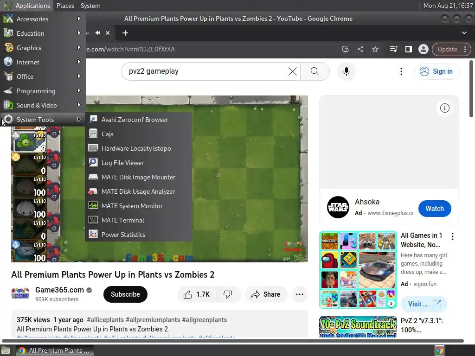Click the MATE System Monitor icon
This screenshot has width=475, height=356.
tap(93, 205)
